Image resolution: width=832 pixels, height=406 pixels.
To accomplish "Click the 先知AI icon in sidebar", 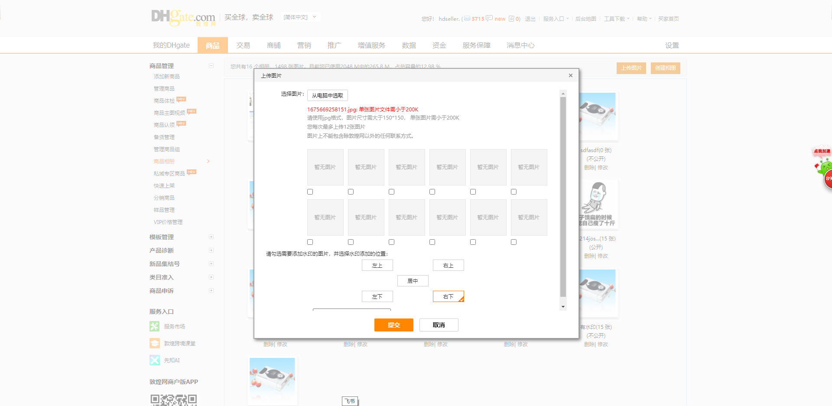I will 155,360.
